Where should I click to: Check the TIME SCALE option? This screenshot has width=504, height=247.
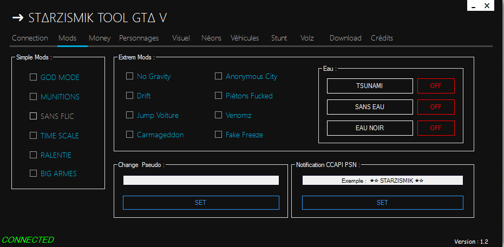[33, 135]
